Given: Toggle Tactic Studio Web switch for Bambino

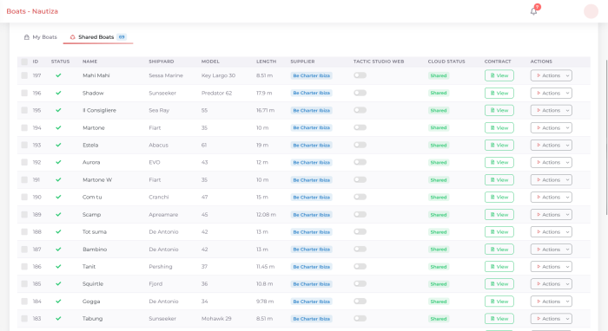Looking at the screenshot, I should (360, 249).
